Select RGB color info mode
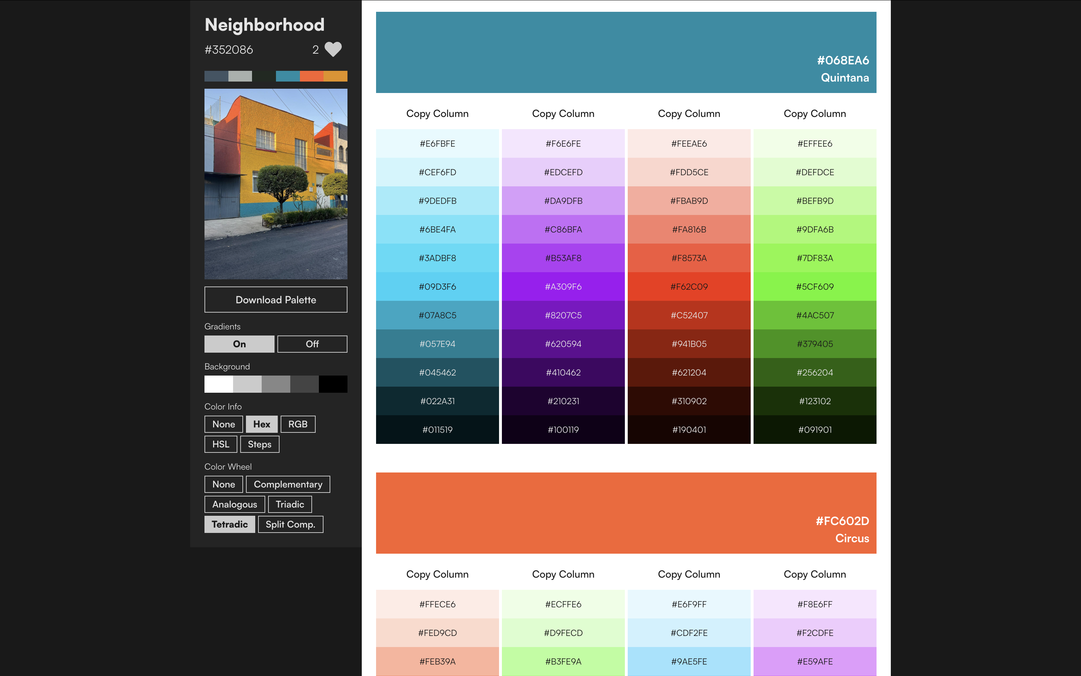The image size is (1081, 676). point(297,424)
